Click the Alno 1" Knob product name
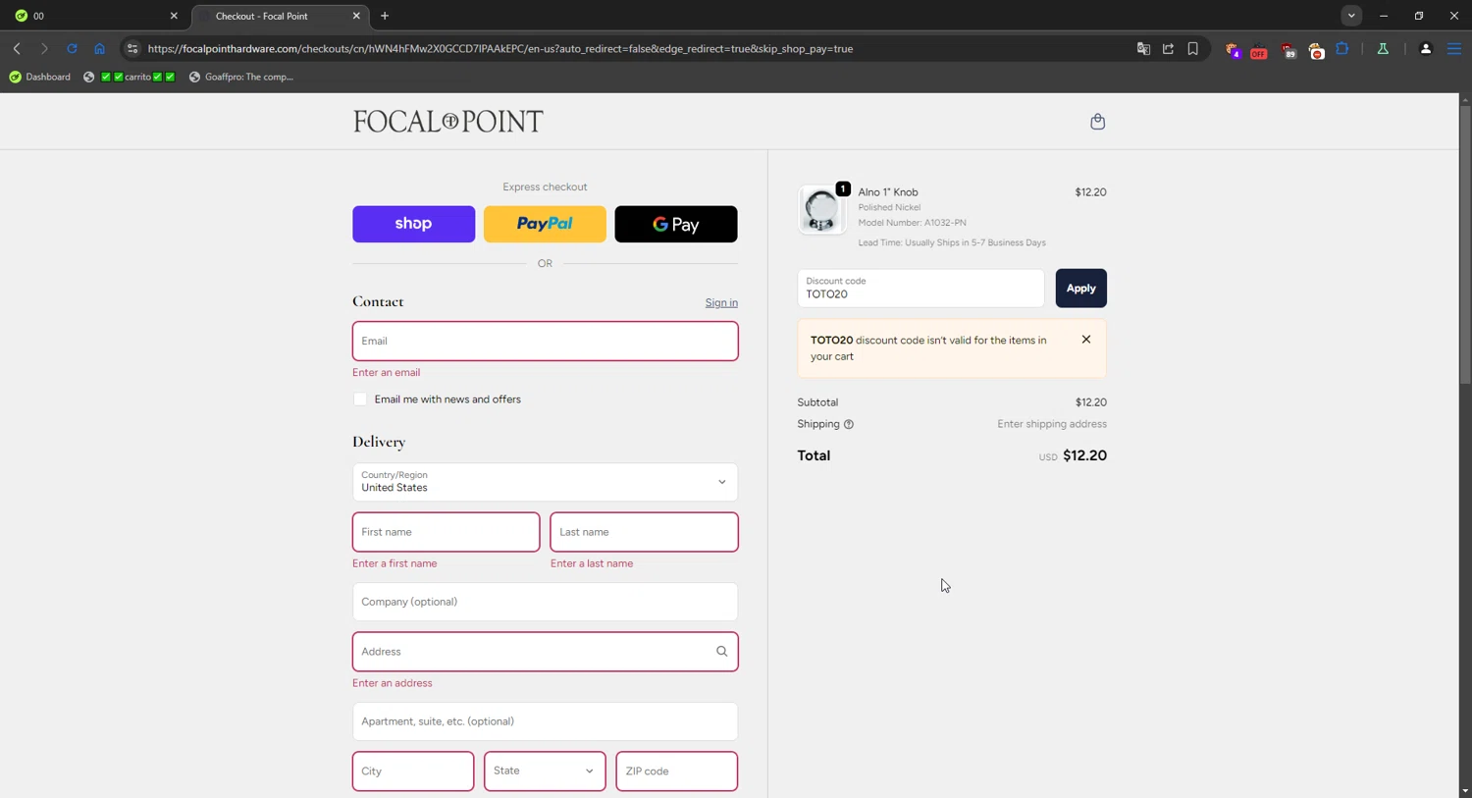 888,192
